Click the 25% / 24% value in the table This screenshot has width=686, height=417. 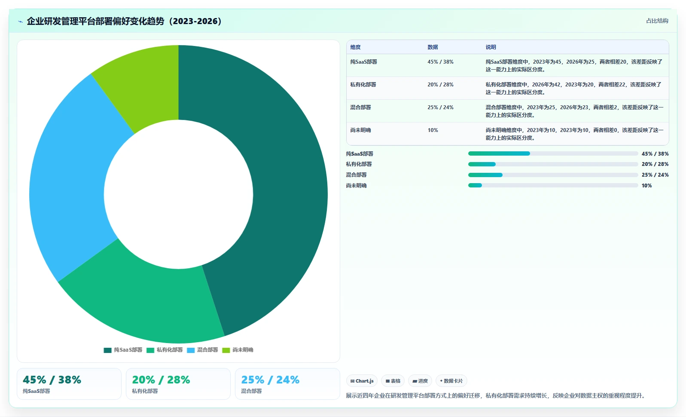click(x=440, y=107)
